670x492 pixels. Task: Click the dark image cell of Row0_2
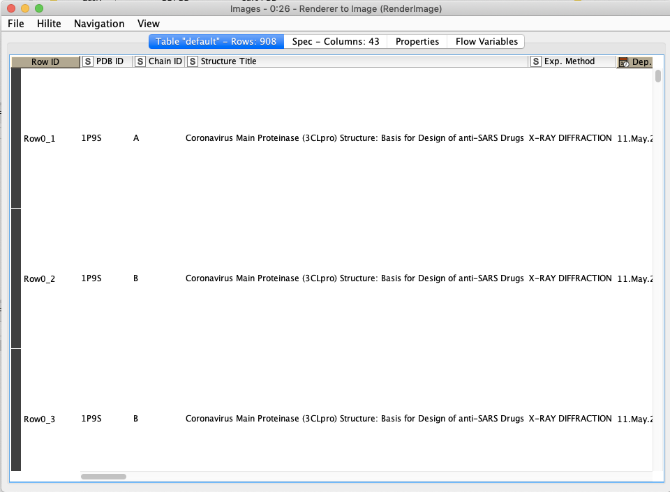tap(16, 278)
